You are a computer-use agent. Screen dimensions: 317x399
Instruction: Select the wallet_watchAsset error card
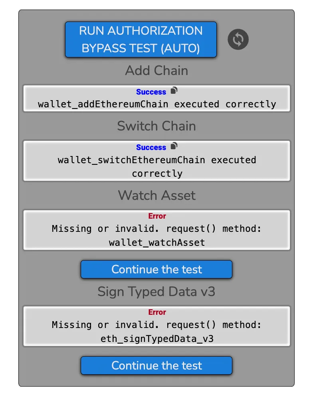coord(157,230)
